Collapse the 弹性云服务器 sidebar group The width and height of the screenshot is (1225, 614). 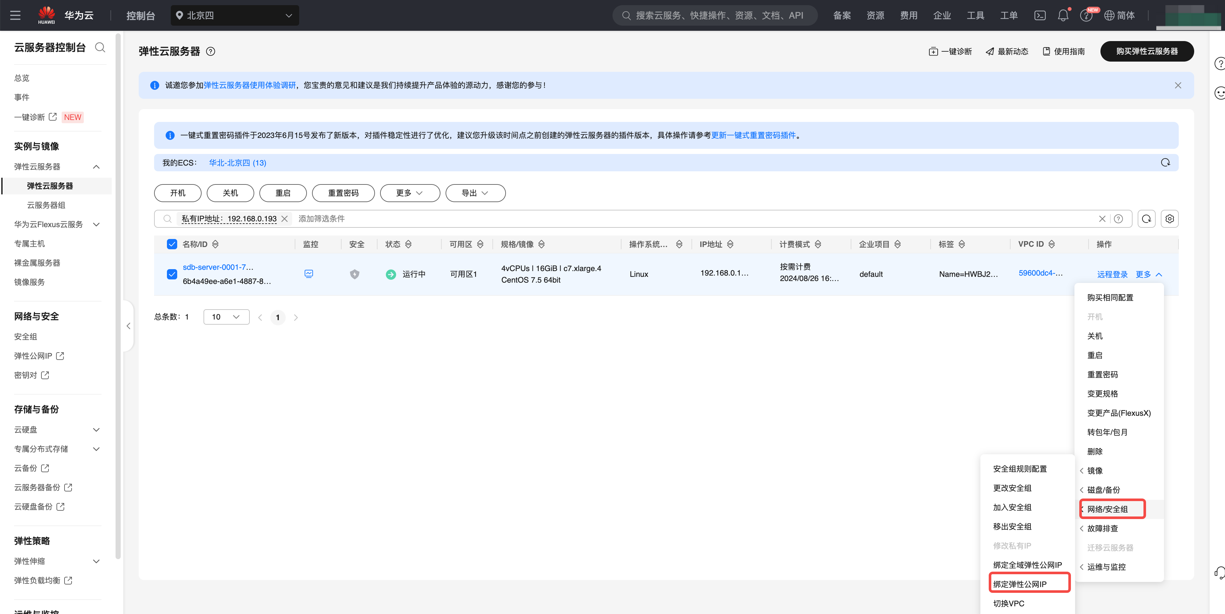97,167
